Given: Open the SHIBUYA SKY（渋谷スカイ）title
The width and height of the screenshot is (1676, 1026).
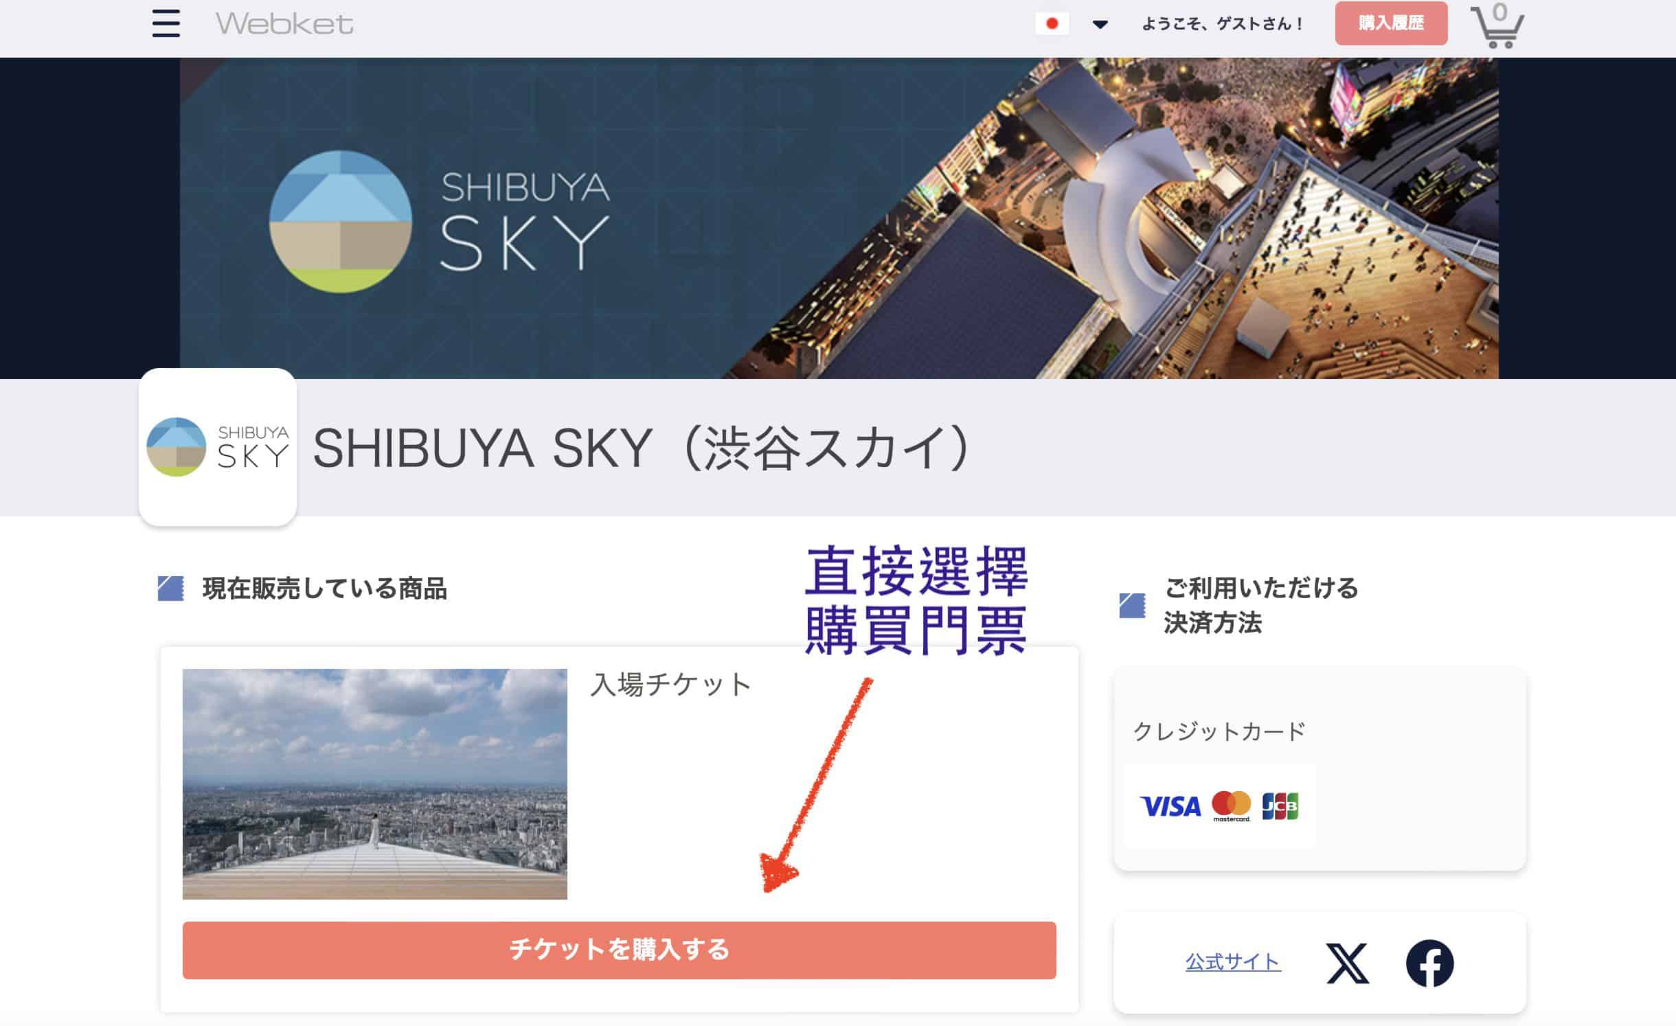Looking at the screenshot, I should [x=641, y=448].
